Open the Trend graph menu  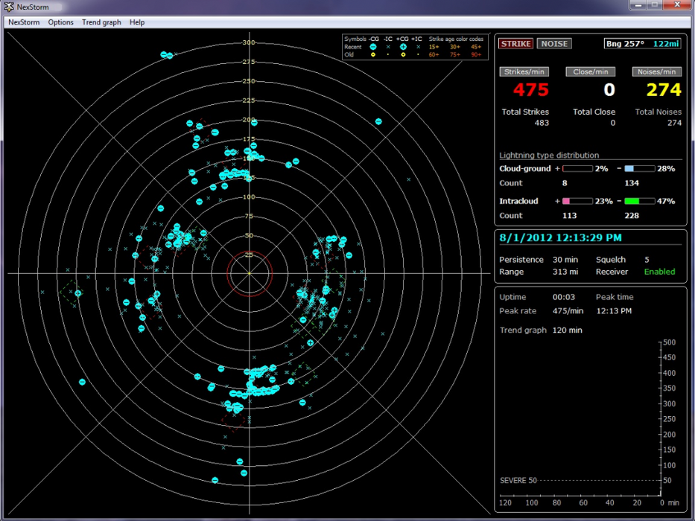(101, 22)
